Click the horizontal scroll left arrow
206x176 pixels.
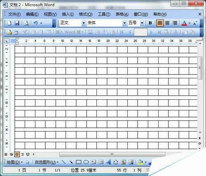(x=34, y=154)
